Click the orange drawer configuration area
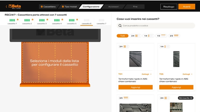Viewport: 200px width, 112px height. [55, 63]
